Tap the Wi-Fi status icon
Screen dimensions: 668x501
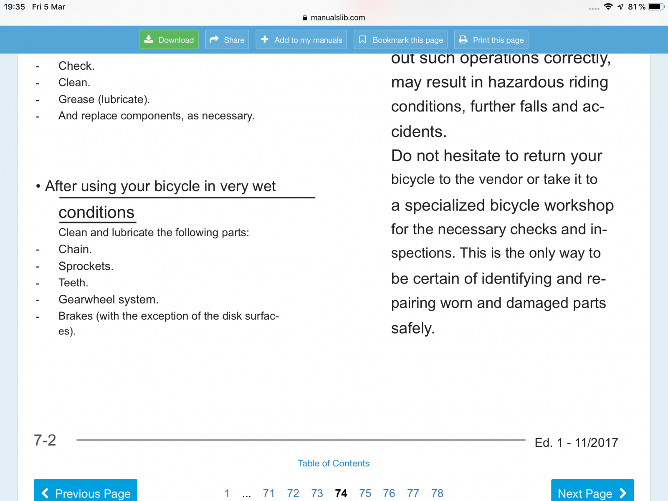click(608, 7)
